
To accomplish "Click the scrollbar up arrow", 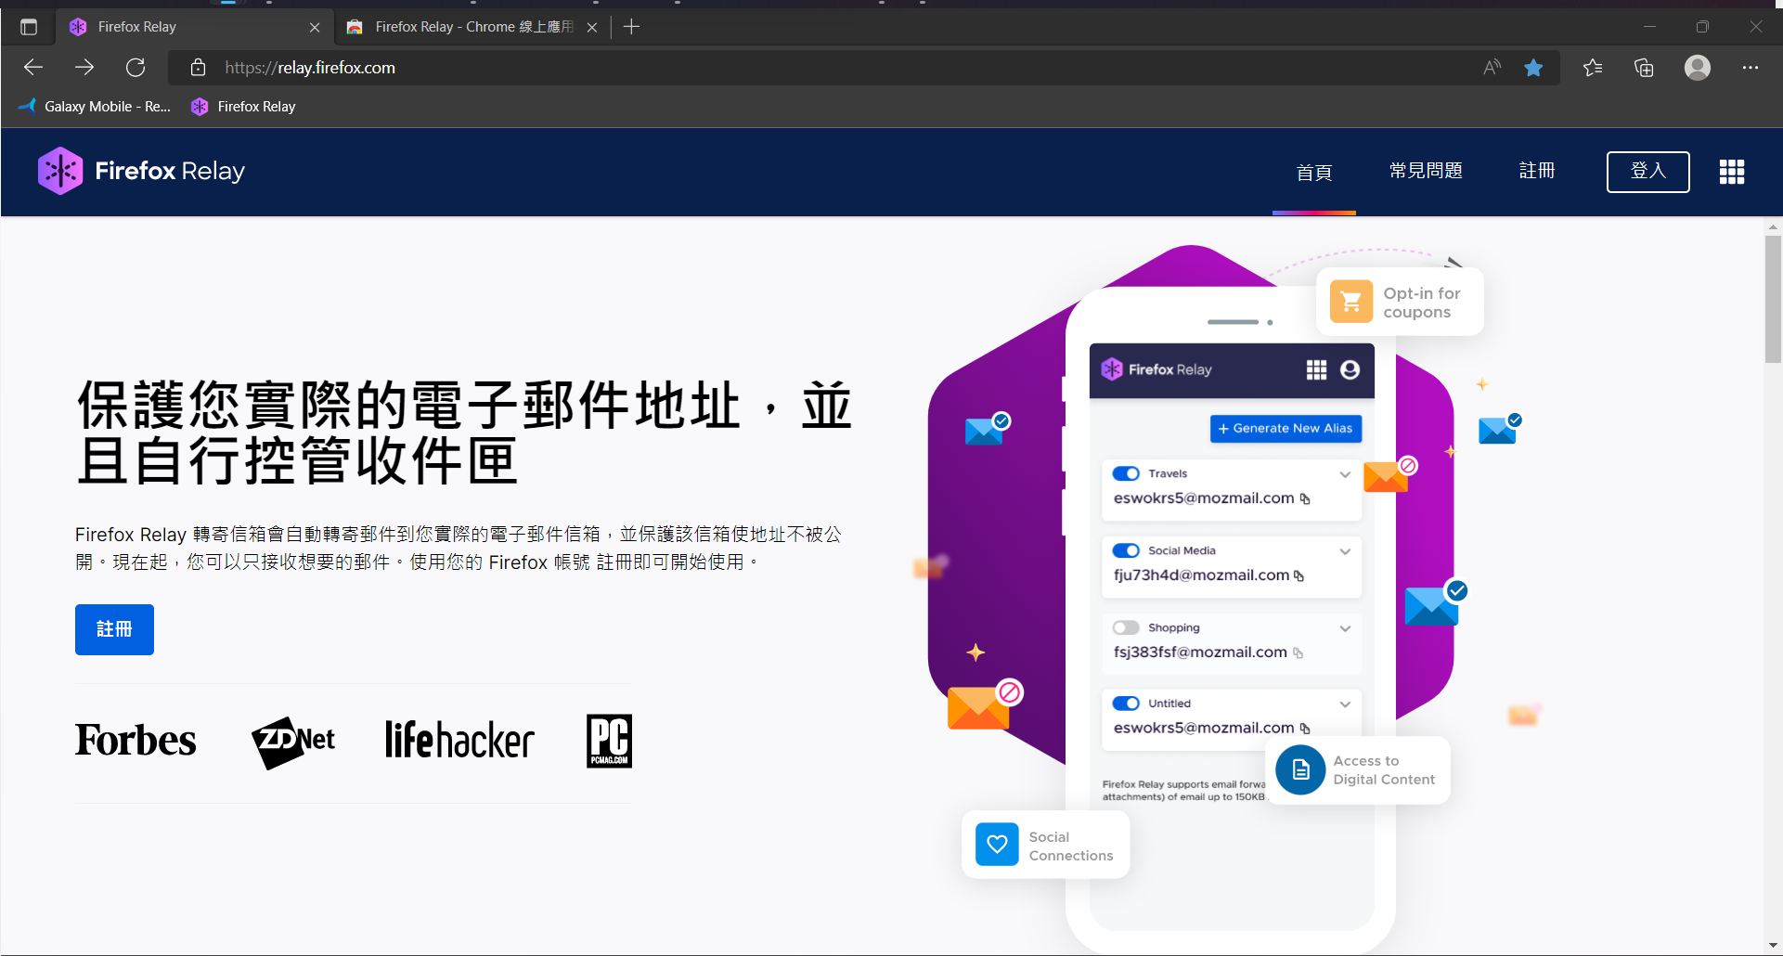I will 1773,226.
